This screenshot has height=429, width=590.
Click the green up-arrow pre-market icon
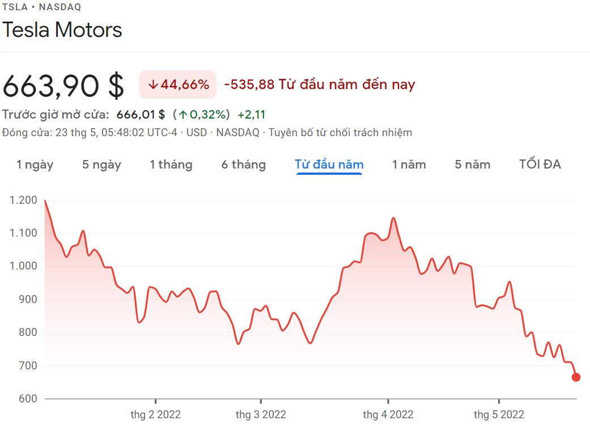183,115
